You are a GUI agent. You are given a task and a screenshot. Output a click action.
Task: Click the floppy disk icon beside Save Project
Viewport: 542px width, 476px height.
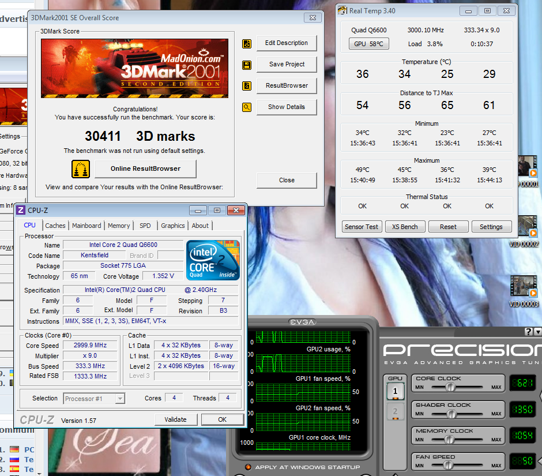[x=247, y=65]
